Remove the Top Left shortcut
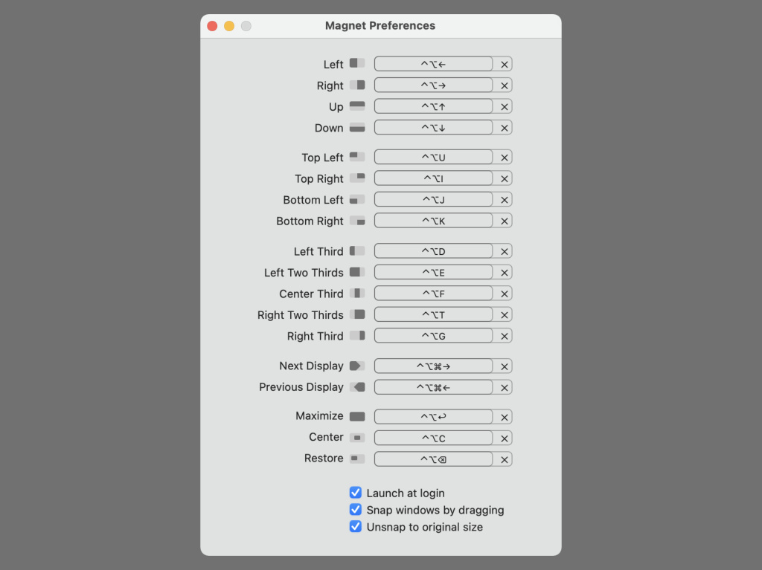Image resolution: width=762 pixels, height=570 pixels. [505, 158]
